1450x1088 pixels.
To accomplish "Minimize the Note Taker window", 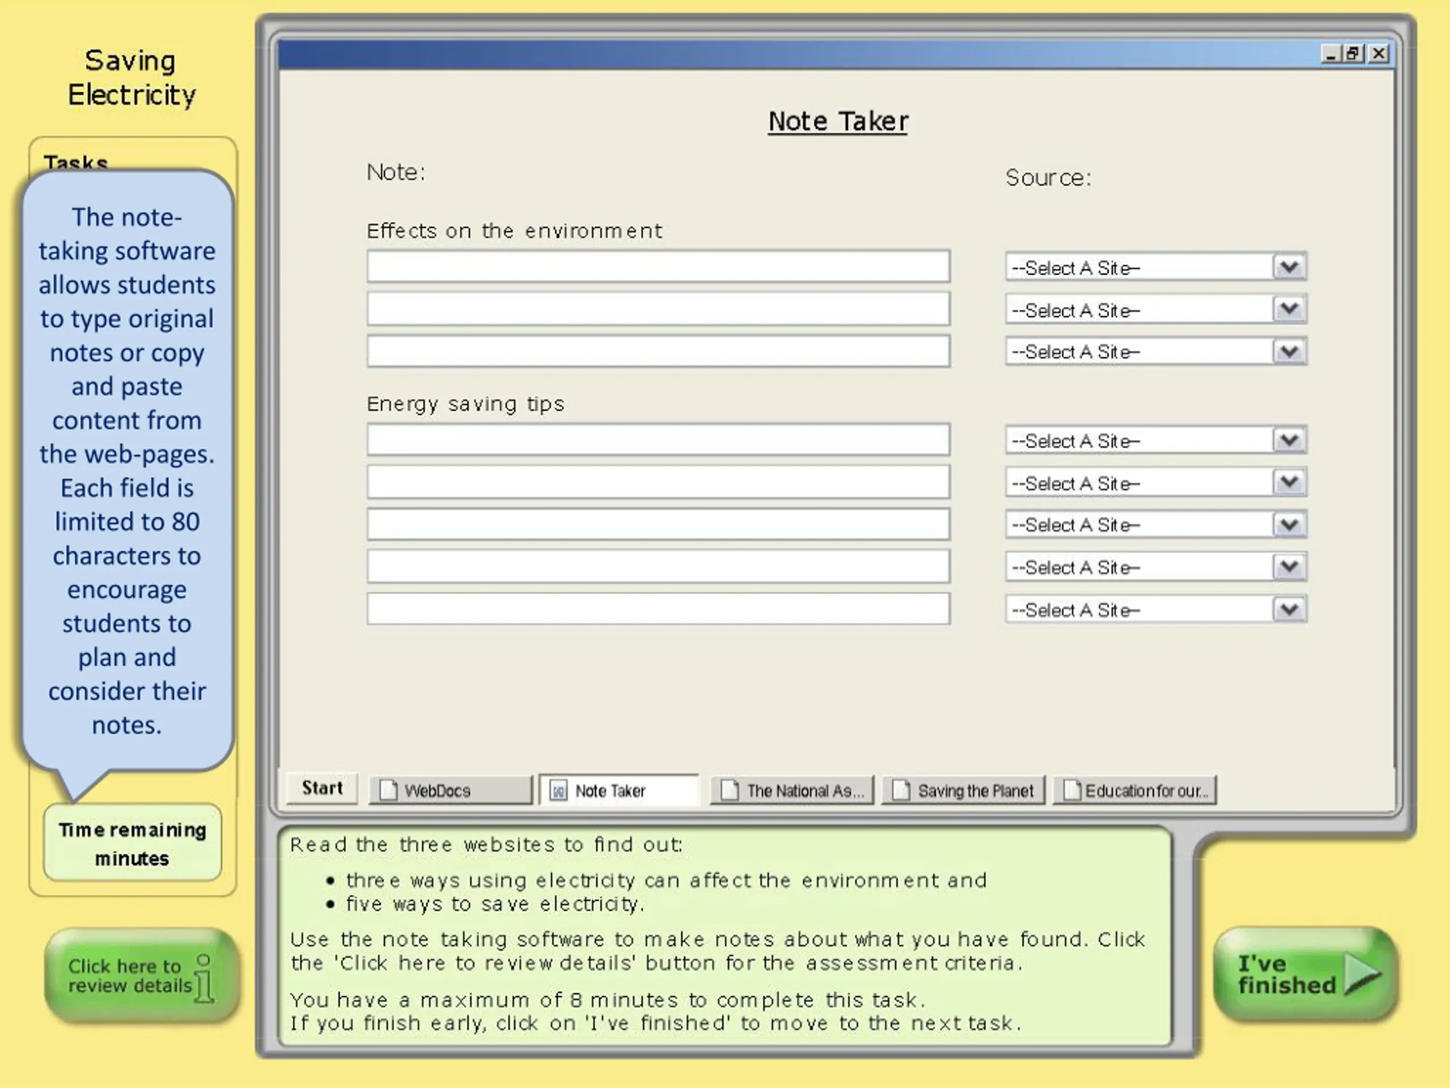I will pyautogui.click(x=1330, y=54).
